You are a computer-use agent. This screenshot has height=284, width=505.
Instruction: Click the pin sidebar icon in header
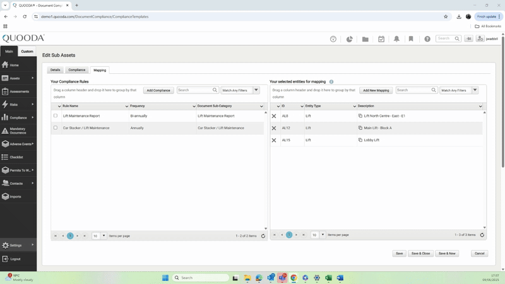click(468, 38)
